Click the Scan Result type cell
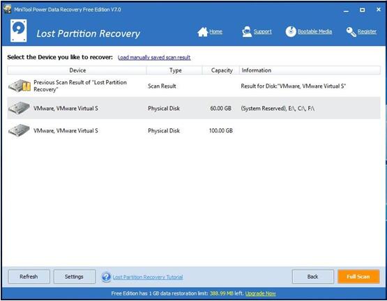The width and height of the screenshot is (387, 301). pos(162,86)
